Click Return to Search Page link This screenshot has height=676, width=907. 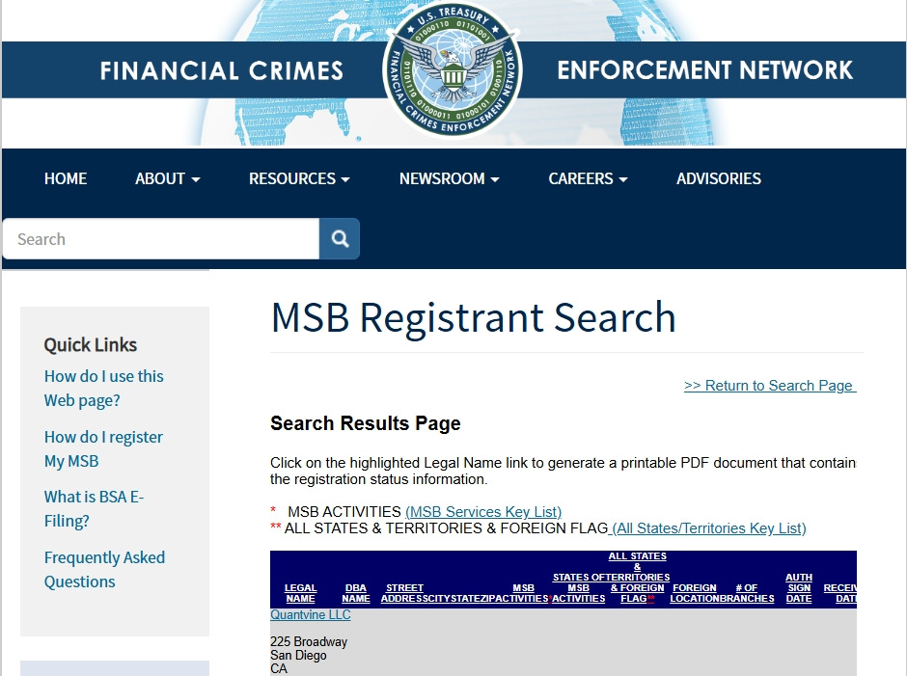pyautogui.click(x=769, y=386)
